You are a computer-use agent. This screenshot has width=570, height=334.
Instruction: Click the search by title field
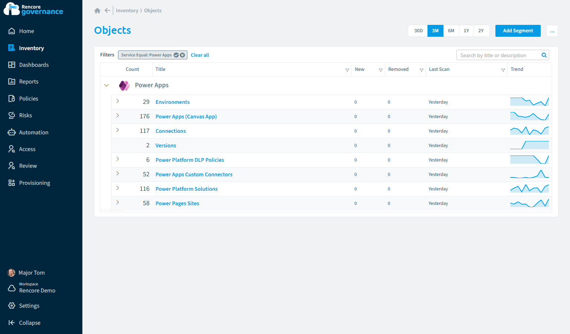click(x=498, y=55)
